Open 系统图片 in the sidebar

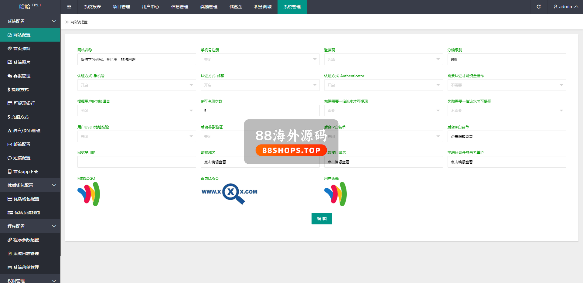coord(22,62)
